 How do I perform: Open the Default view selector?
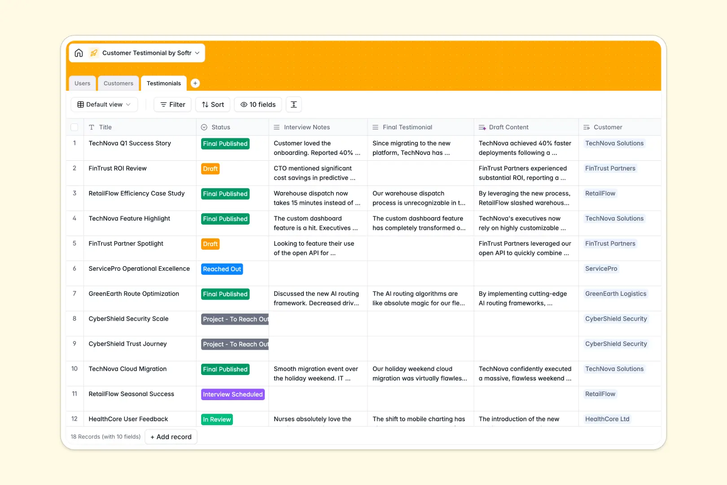tap(104, 104)
